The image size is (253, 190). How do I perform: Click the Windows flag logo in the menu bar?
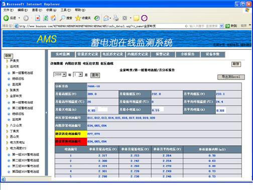pyautogui.click(x=247, y=10)
